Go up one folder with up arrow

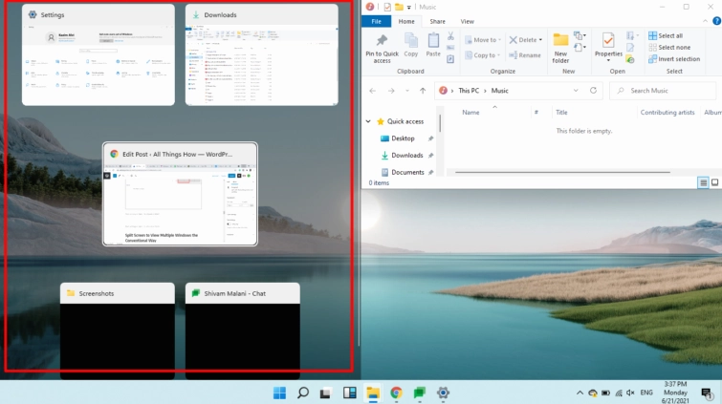(422, 91)
